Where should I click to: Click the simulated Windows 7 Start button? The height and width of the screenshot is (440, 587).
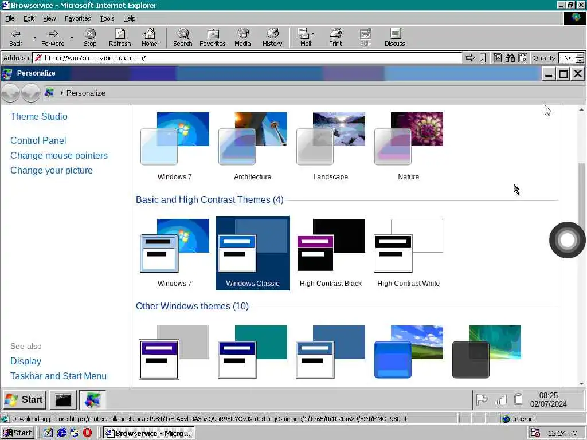24,399
